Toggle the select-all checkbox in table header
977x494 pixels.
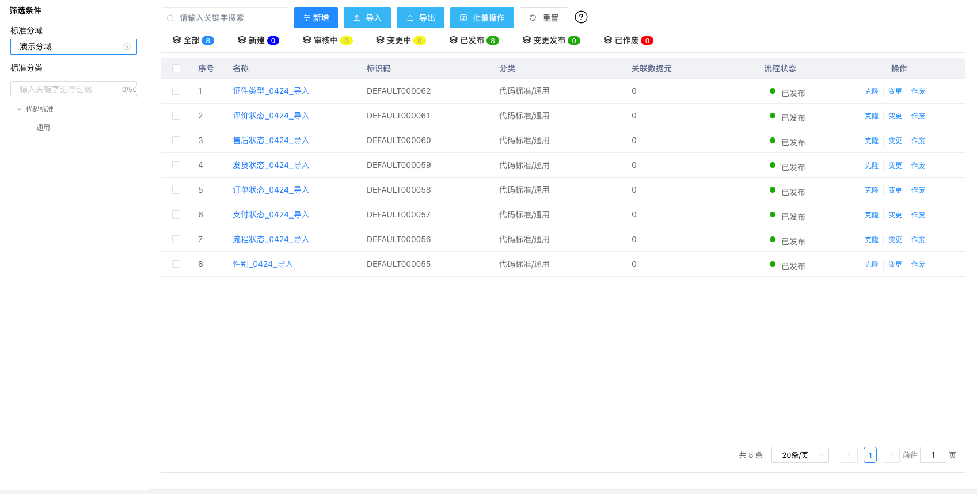click(176, 68)
